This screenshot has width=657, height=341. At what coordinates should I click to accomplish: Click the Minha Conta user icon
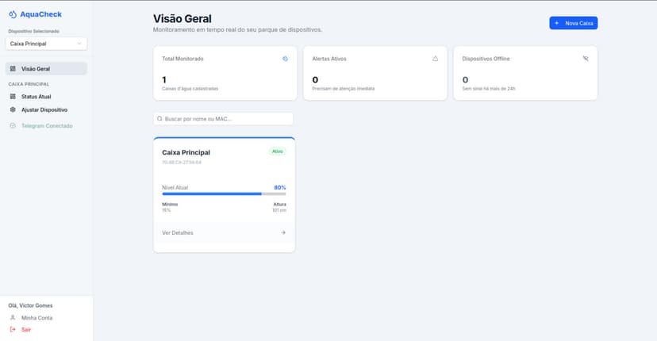click(13, 317)
